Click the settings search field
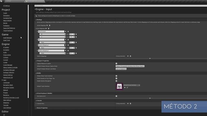This screenshot has height=116, width=207. [x=121, y=6]
